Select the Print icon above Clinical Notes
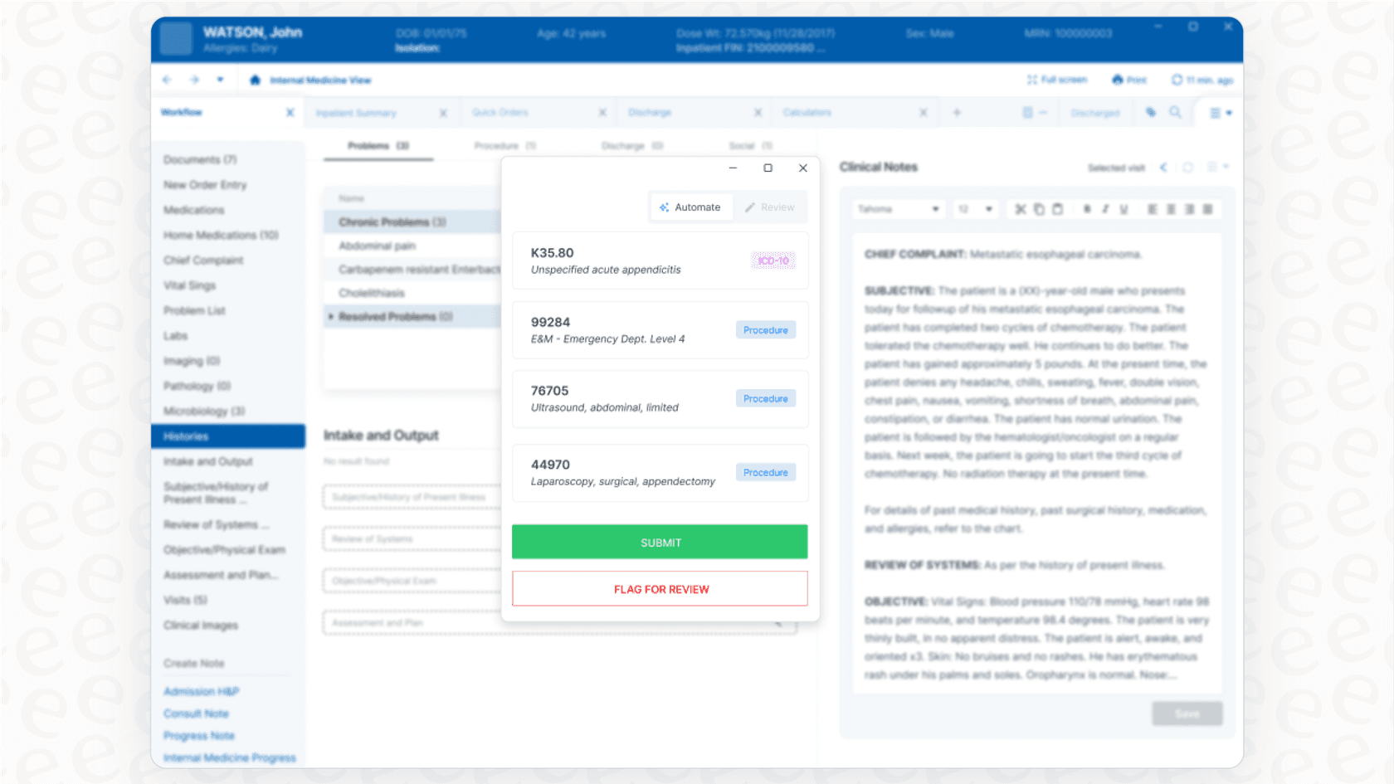Viewport: 1394px width, 784px height. coord(1118,80)
